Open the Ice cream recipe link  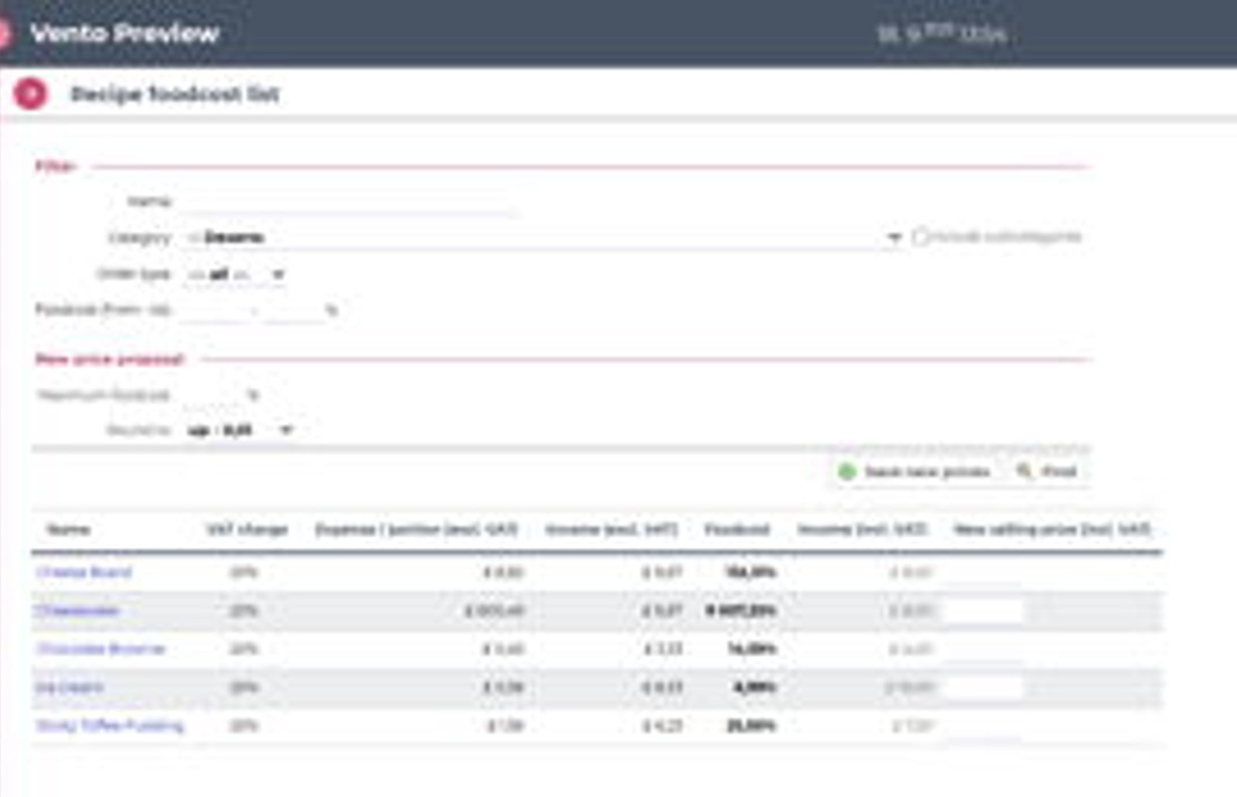click(70, 687)
